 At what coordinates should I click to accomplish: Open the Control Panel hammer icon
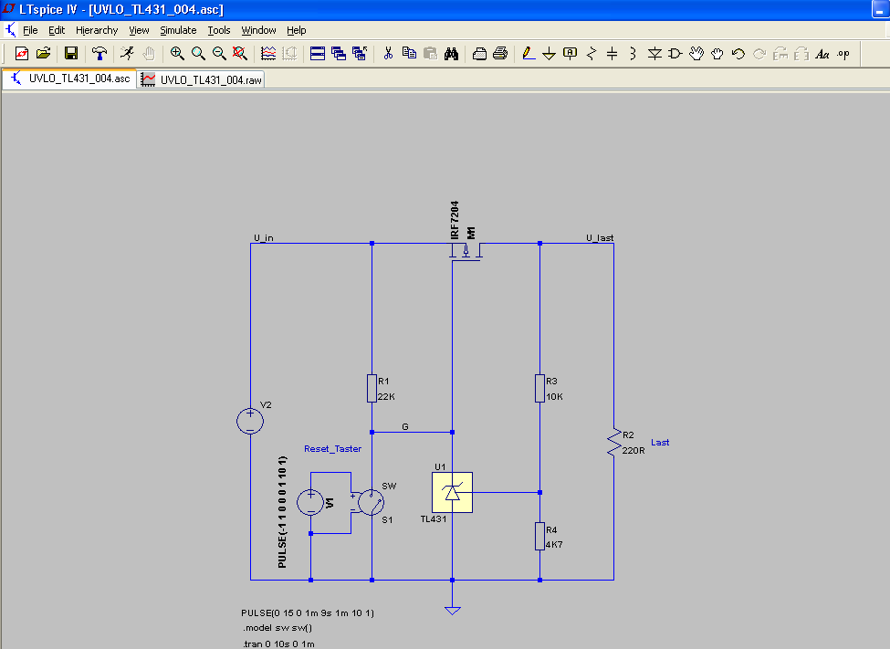click(x=99, y=53)
